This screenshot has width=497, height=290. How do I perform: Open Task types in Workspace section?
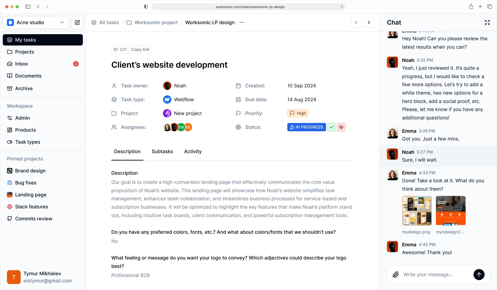27,142
